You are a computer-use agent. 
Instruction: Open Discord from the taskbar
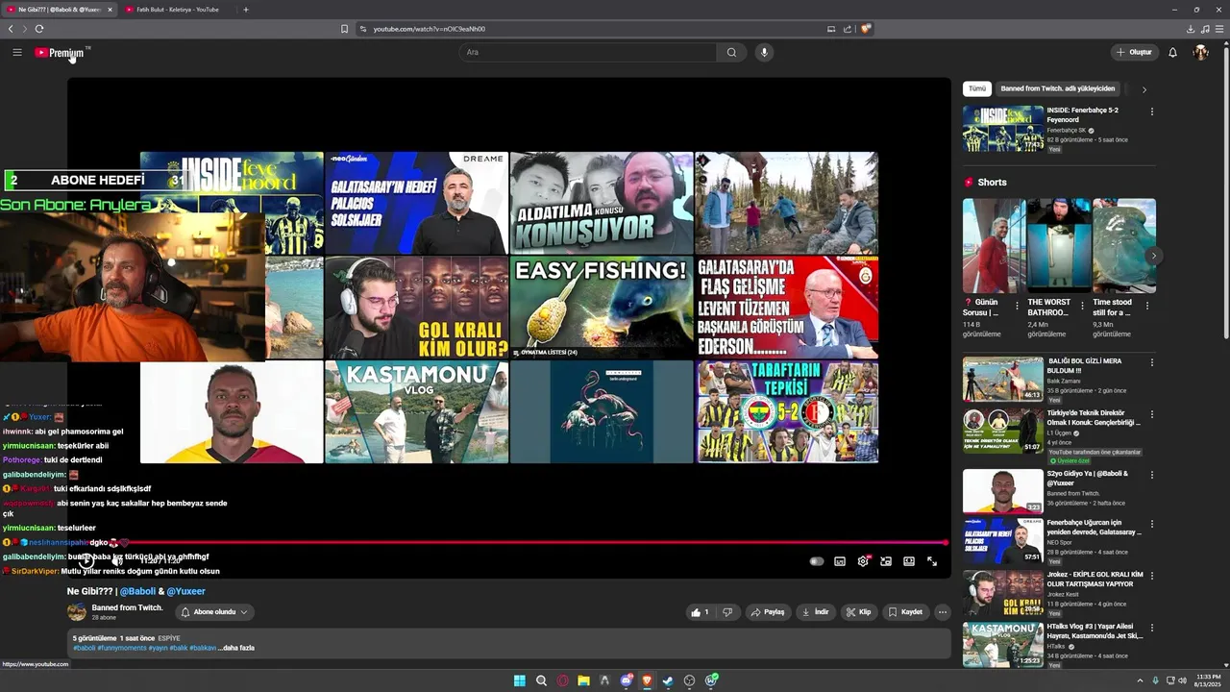coord(626,680)
